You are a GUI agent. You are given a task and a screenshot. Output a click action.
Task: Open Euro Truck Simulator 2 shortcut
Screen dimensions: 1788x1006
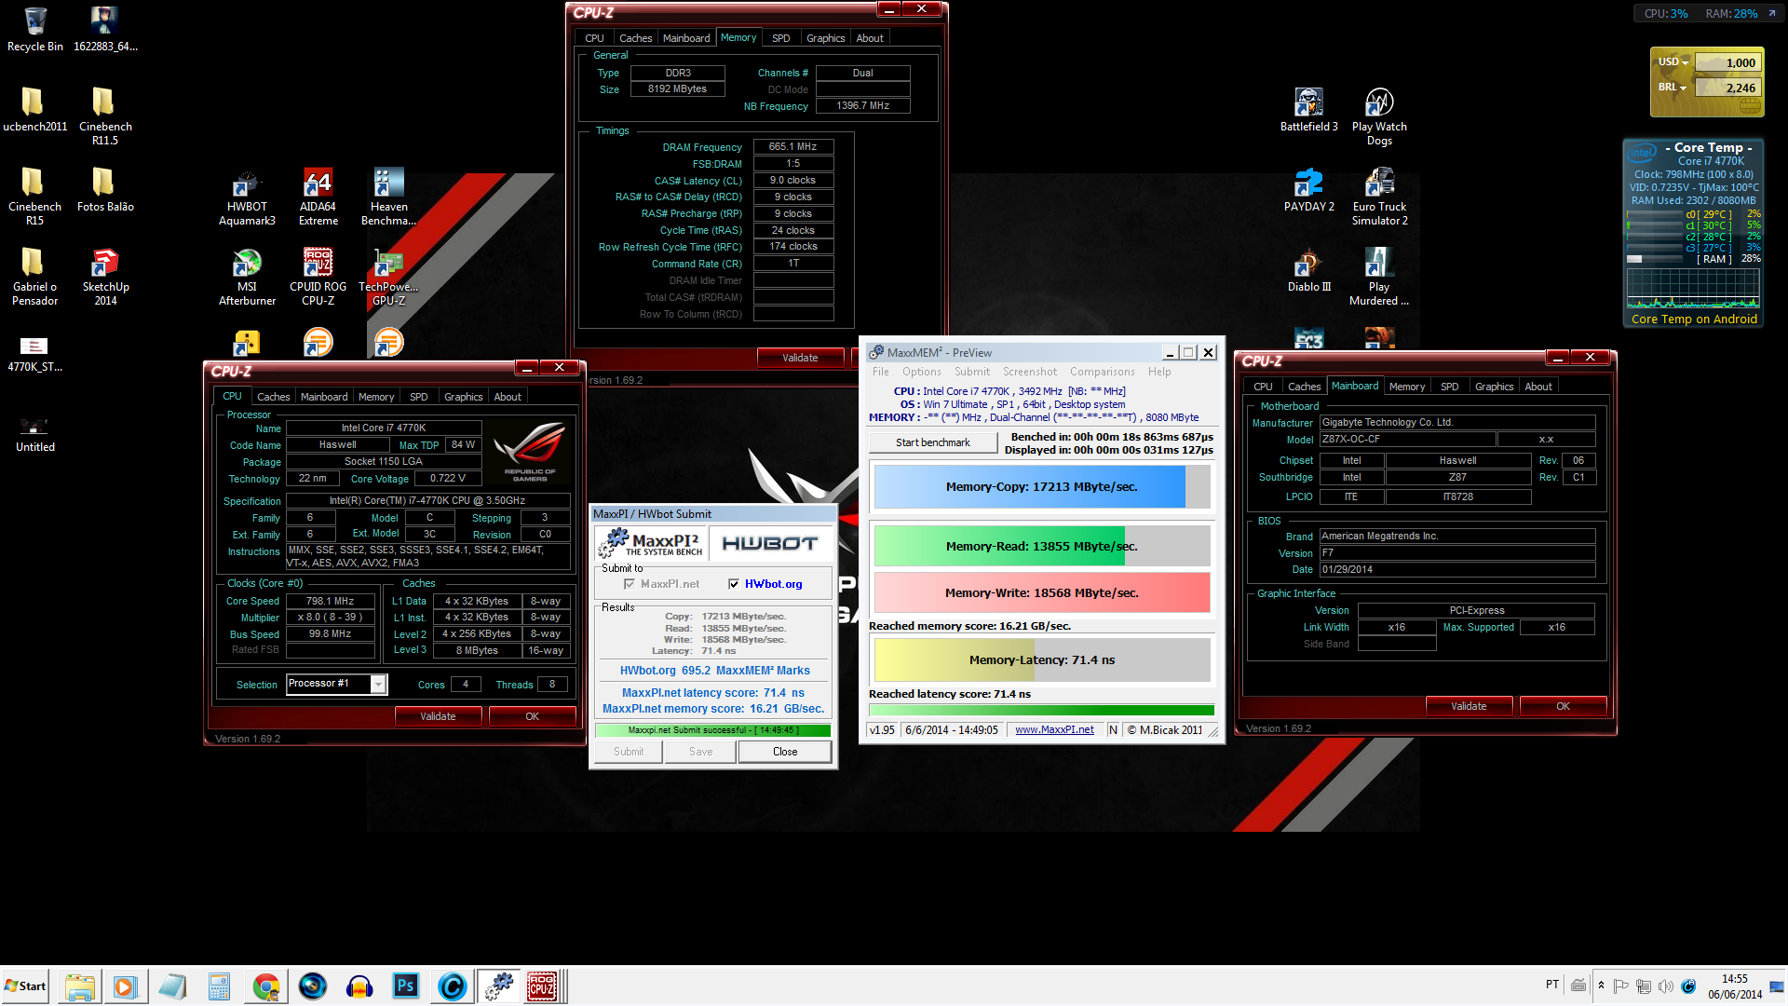pos(1379,196)
